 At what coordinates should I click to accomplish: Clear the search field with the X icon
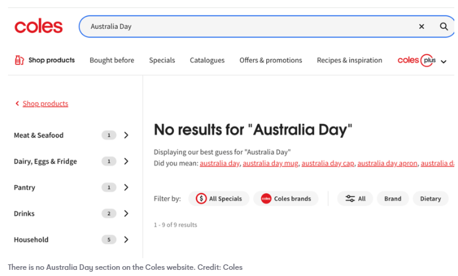coord(422,26)
